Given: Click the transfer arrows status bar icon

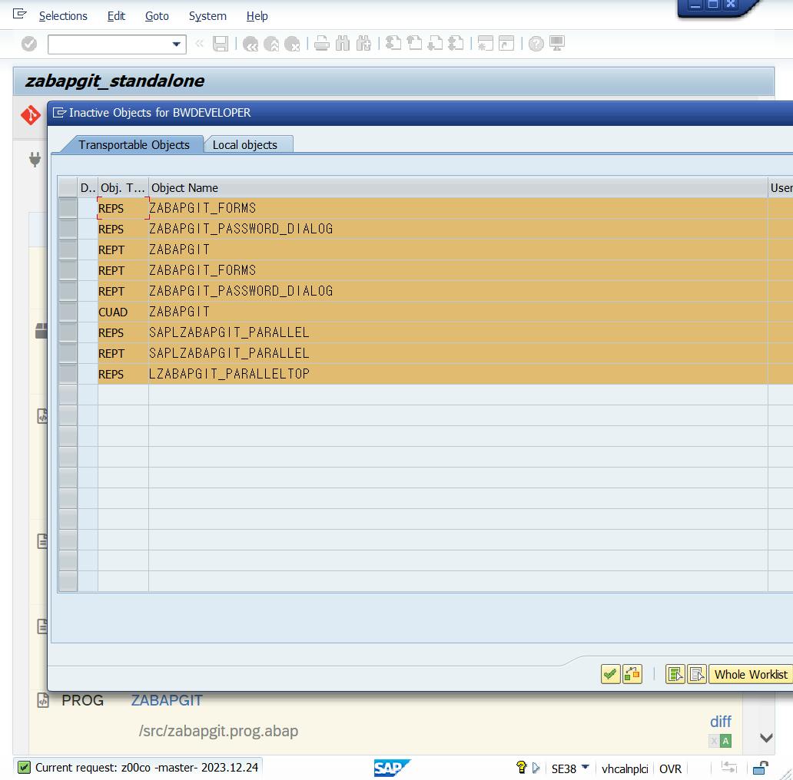Looking at the screenshot, I should (x=728, y=768).
